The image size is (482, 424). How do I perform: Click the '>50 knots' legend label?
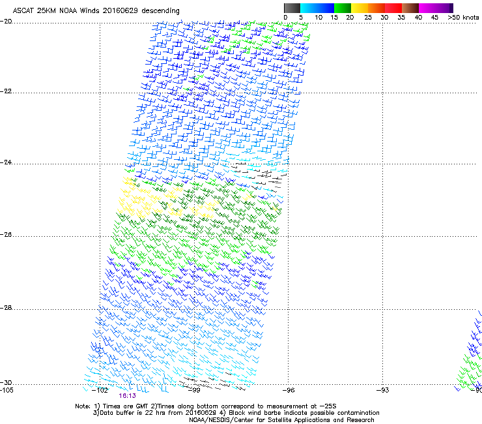coord(463,18)
